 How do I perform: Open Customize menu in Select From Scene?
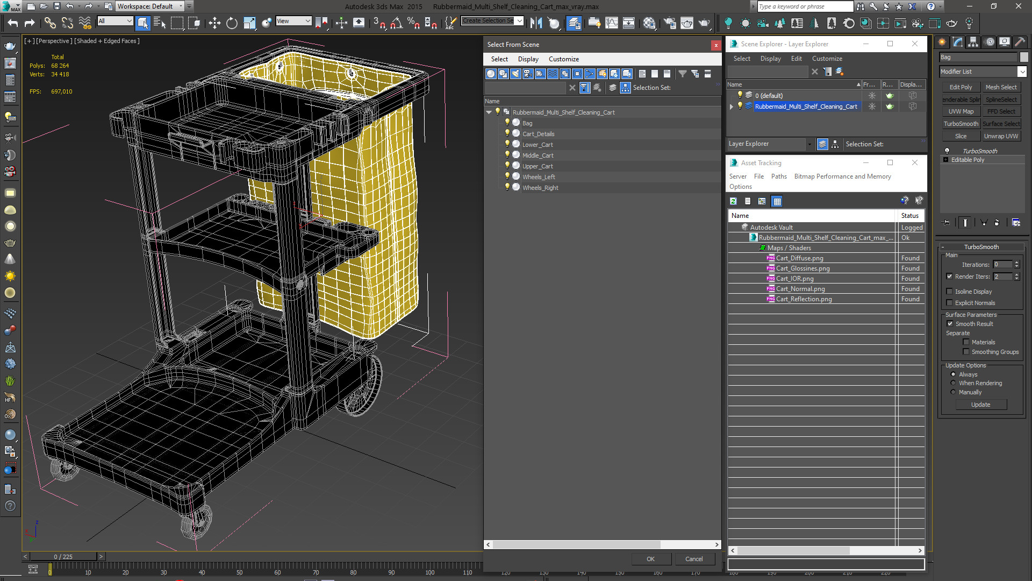click(563, 59)
